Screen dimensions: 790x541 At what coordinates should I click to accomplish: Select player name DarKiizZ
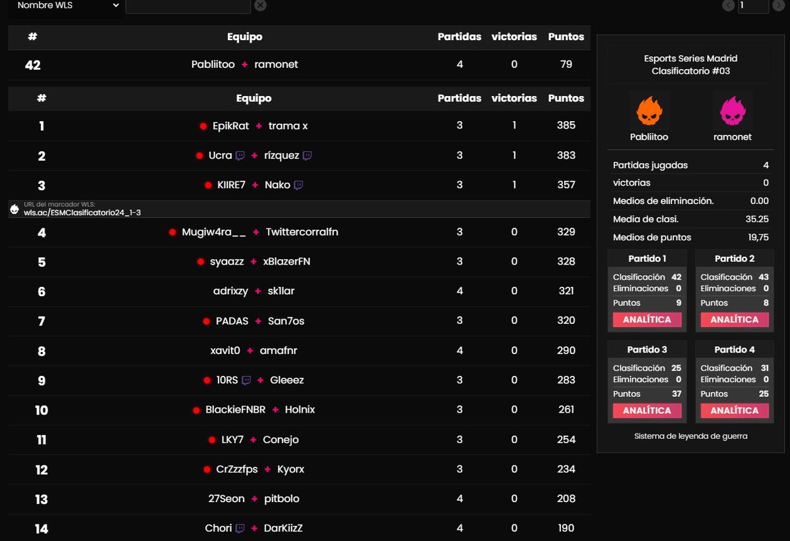coord(283,528)
